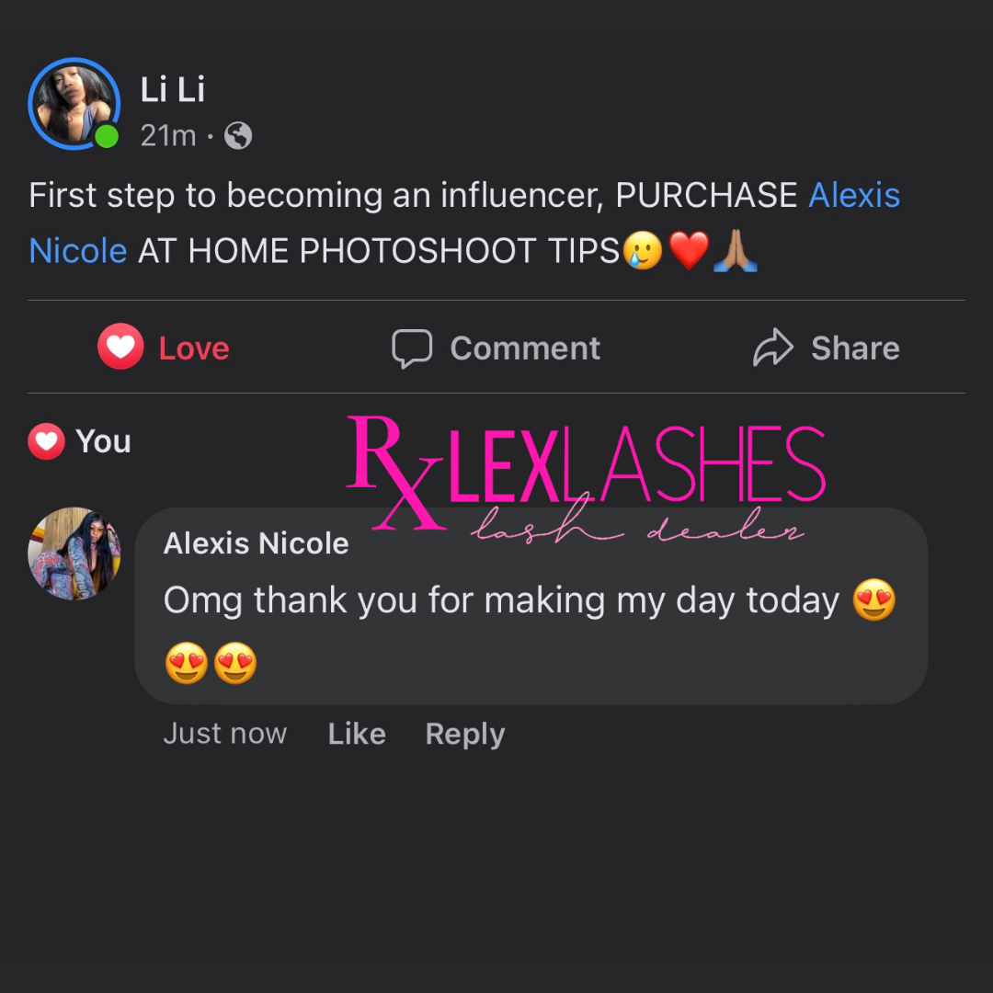Image resolution: width=993 pixels, height=993 pixels.
Task: Tap the green online status dot
Action: [x=107, y=136]
